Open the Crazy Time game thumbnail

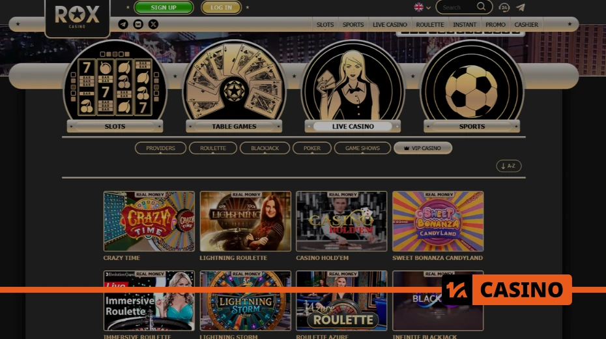[x=149, y=221]
